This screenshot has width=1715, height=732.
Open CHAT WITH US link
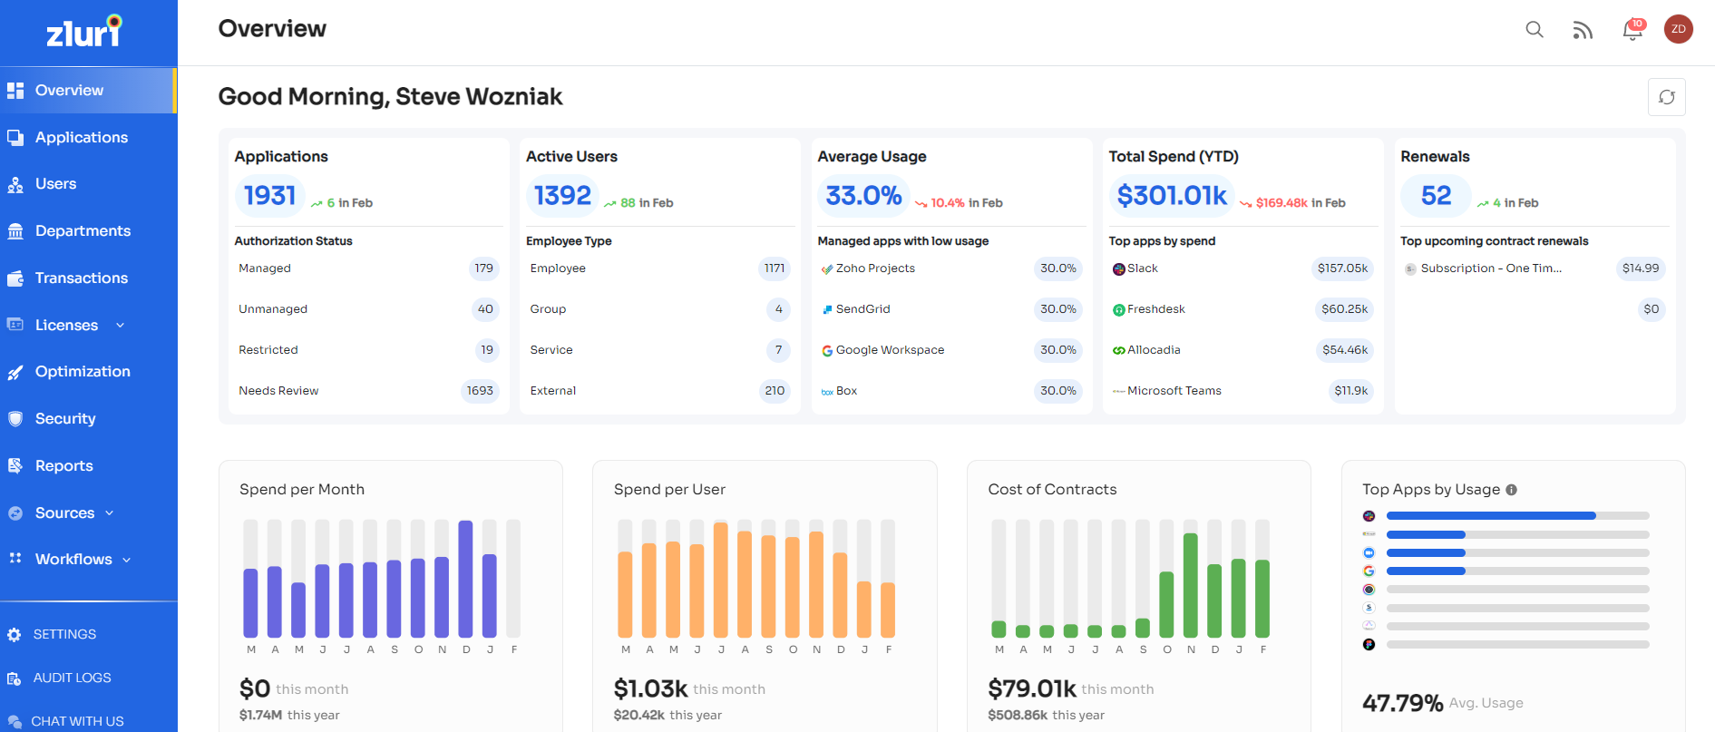pyautogui.click(x=77, y=722)
